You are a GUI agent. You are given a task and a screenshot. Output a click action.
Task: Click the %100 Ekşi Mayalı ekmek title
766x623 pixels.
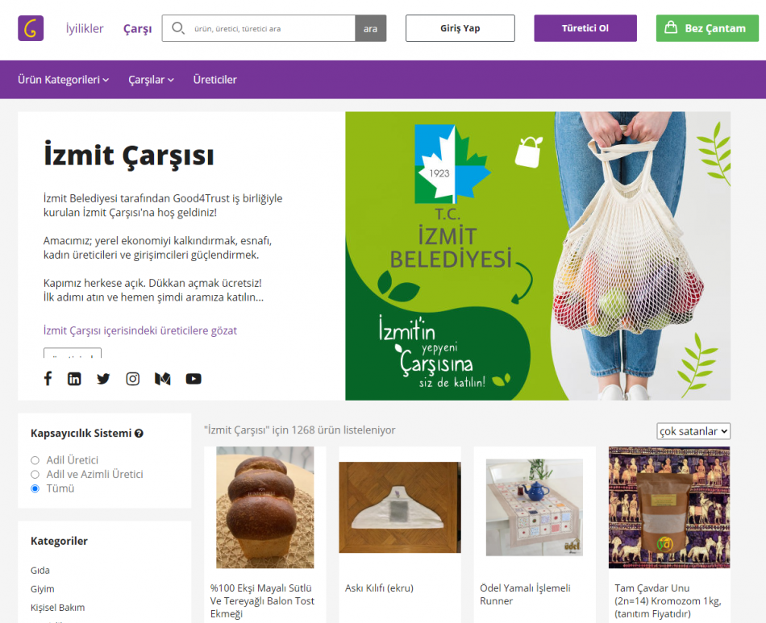(x=262, y=600)
